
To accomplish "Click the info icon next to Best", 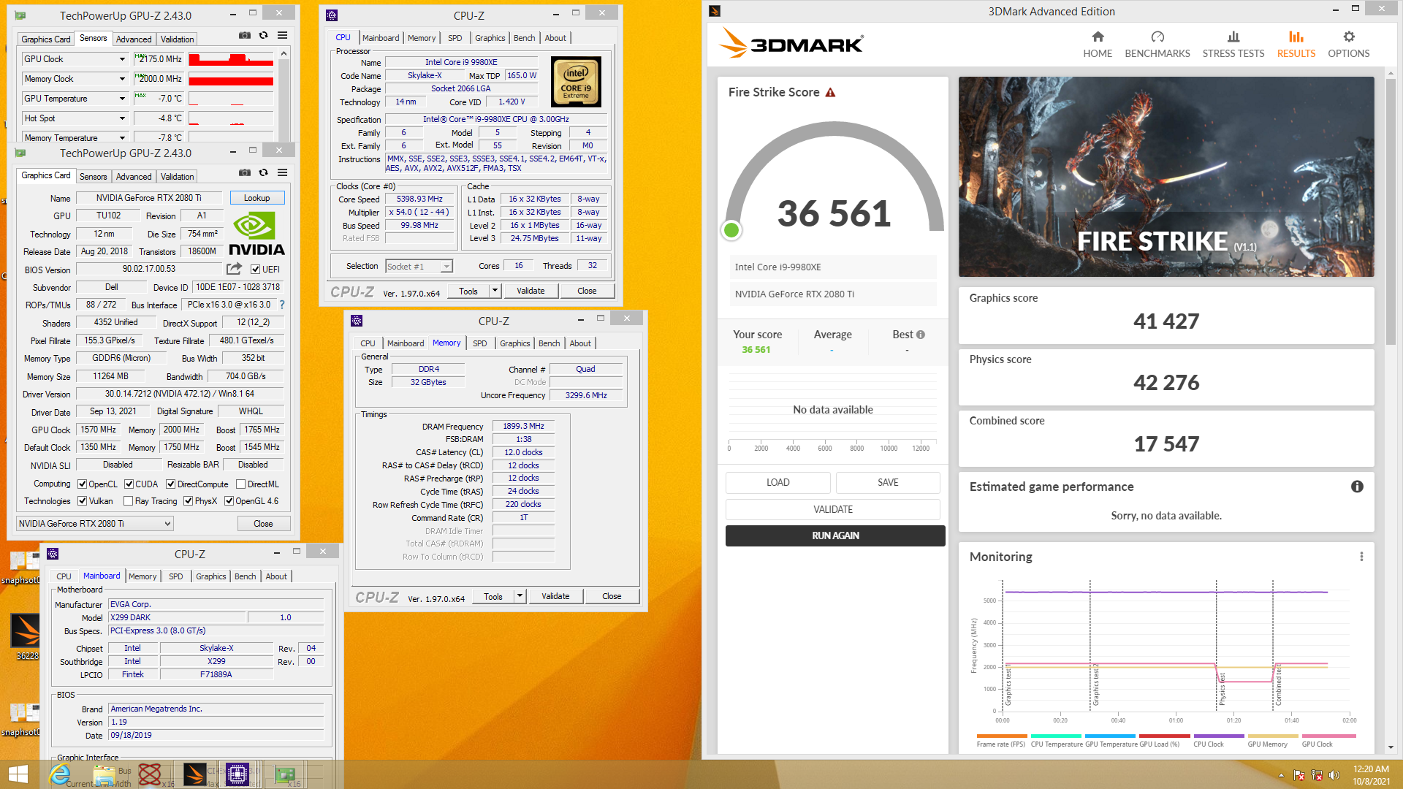I will pos(921,335).
